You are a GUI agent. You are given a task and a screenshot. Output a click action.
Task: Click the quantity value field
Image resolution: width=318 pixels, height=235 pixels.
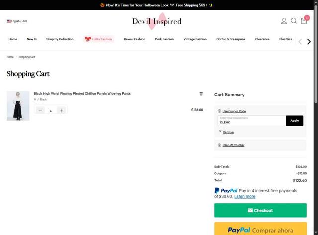pyautogui.click(x=51, y=111)
